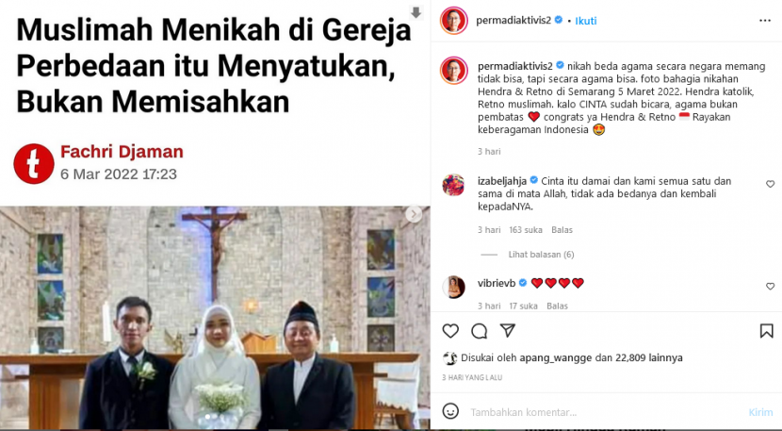Post the comment with Kirim
Screen dimensions: 782x431
coord(760,412)
